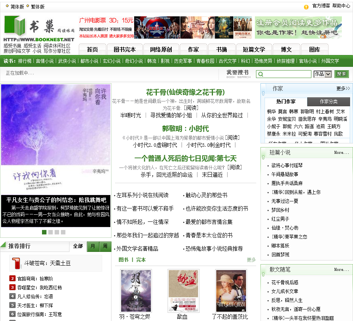Click the 许我向你看 carousel cover image
Screen dimensions: 353x321
(x=56, y=140)
